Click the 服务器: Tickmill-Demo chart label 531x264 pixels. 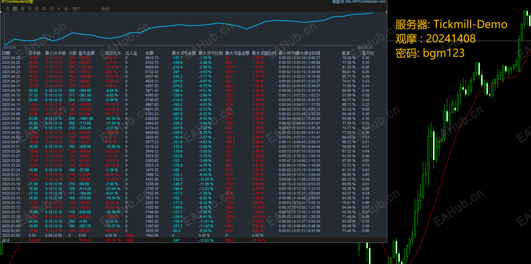tap(451, 24)
